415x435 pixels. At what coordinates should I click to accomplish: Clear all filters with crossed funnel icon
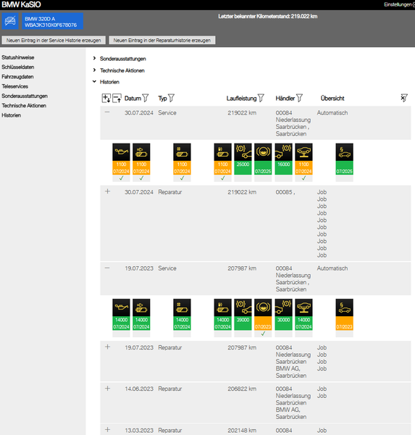(x=404, y=98)
